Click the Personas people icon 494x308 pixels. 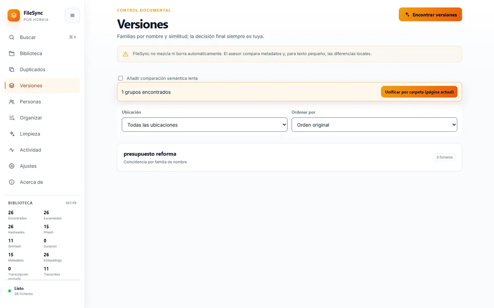[x=12, y=101]
